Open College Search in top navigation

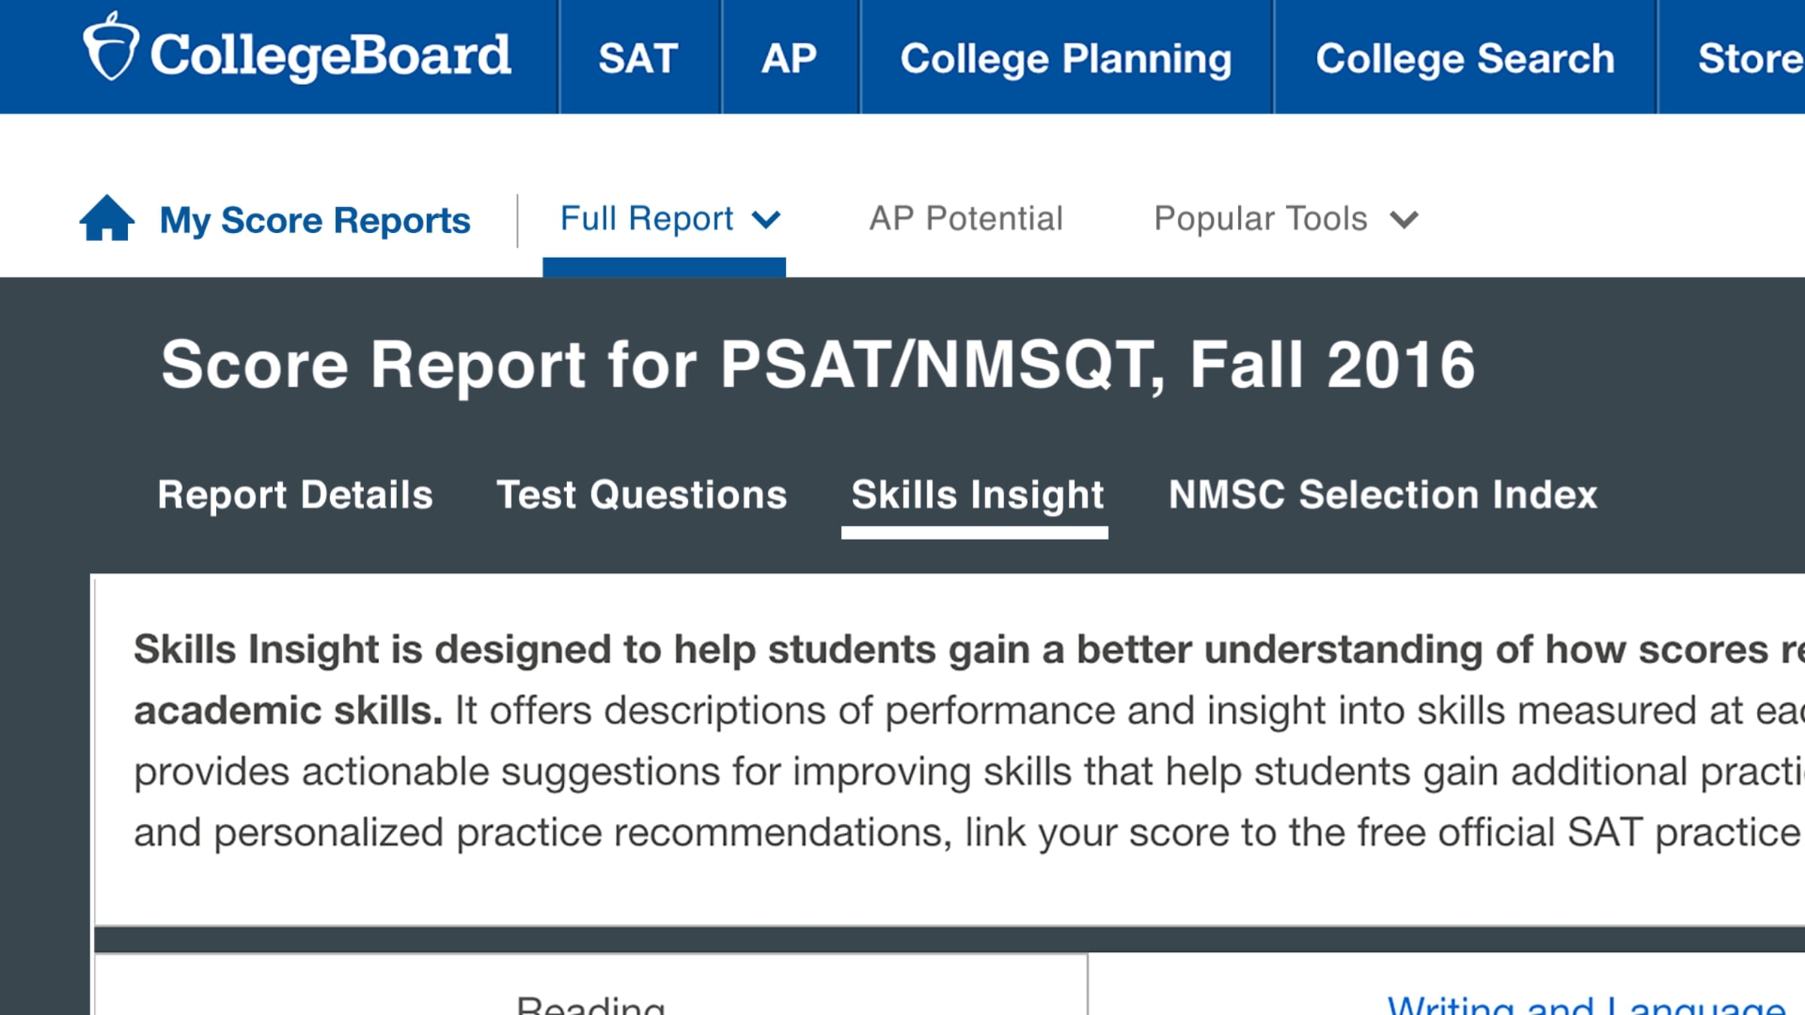(x=1464, y=58)
